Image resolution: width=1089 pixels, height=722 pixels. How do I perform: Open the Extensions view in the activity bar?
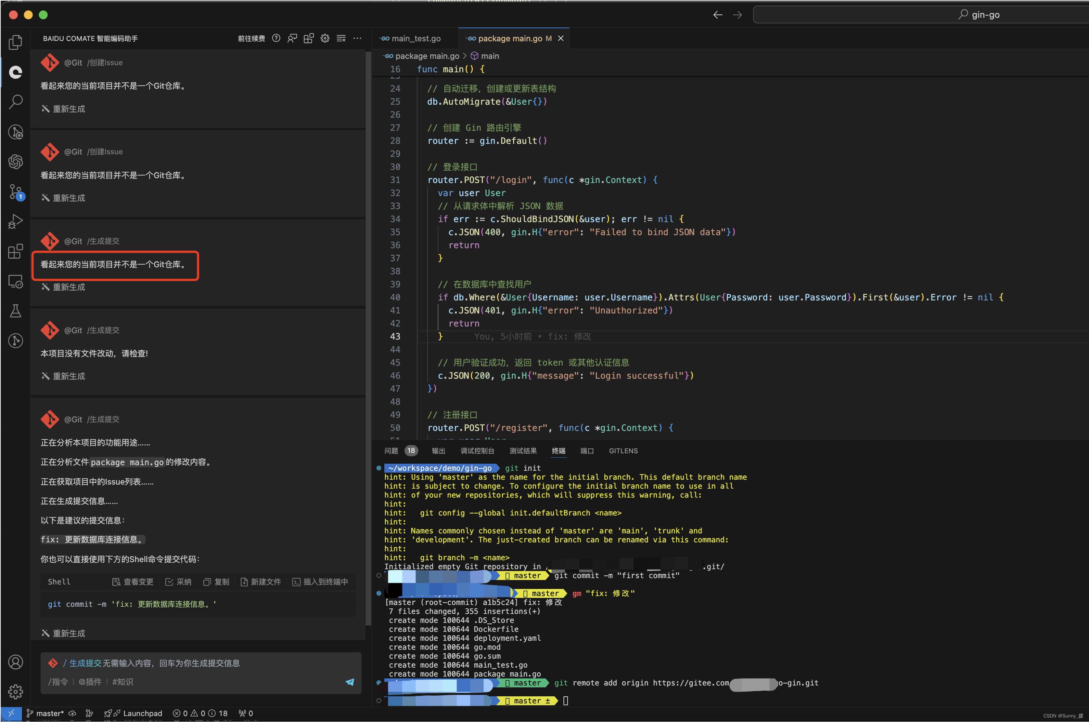coord(15,251)
